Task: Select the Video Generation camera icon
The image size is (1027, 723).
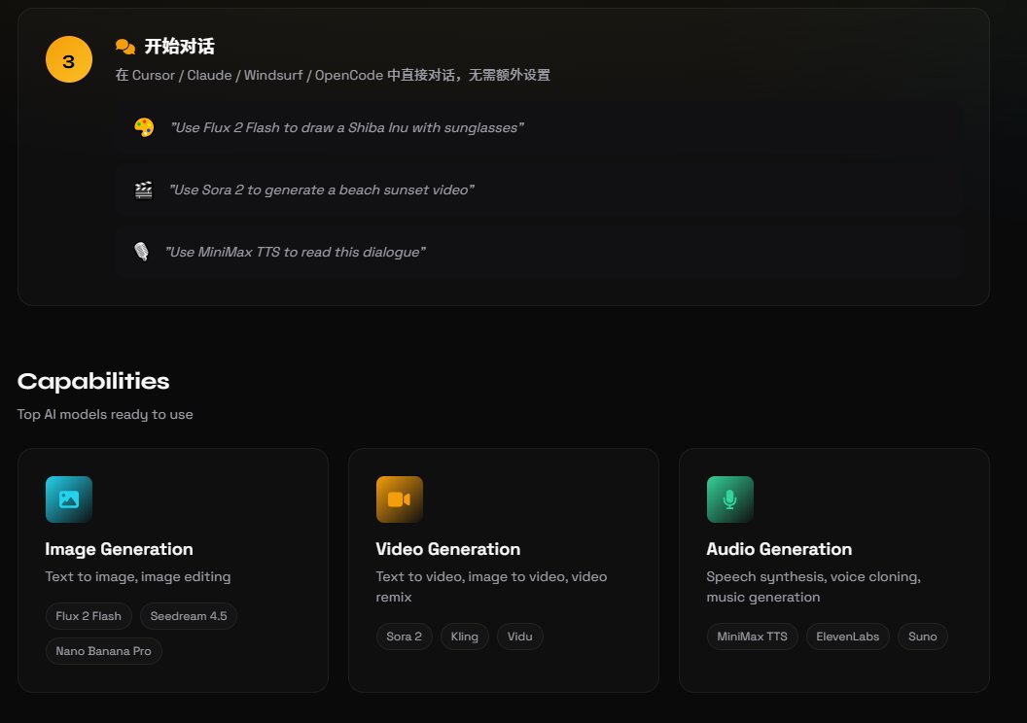Action: (399, 499)
